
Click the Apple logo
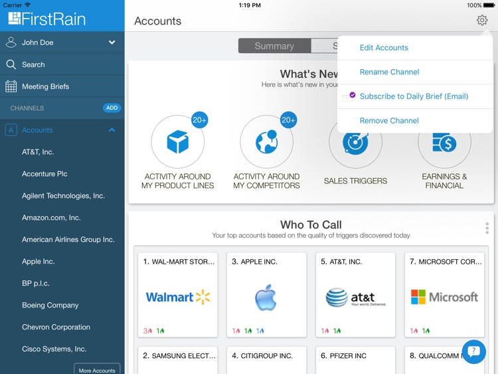266,298
